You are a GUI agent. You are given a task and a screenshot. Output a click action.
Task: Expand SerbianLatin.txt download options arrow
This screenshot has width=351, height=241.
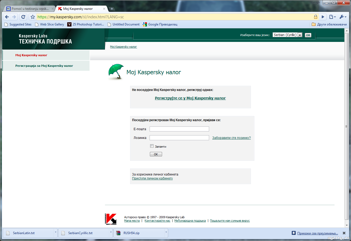pos(56,233)
